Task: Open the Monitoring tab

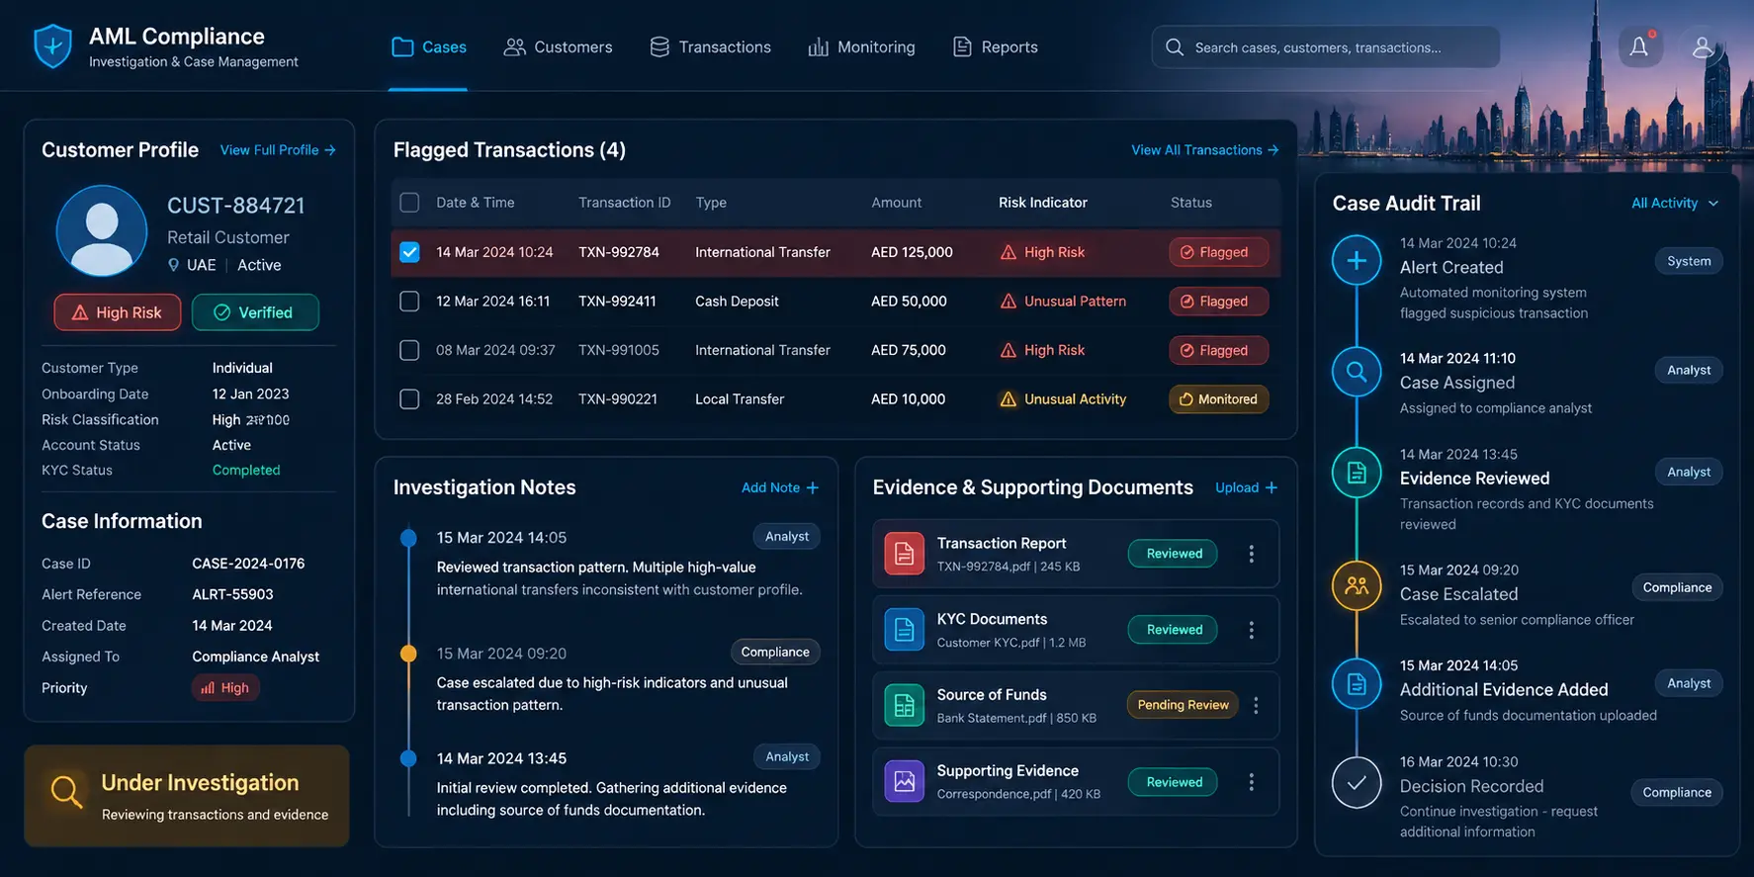Action: coord(861,47)
